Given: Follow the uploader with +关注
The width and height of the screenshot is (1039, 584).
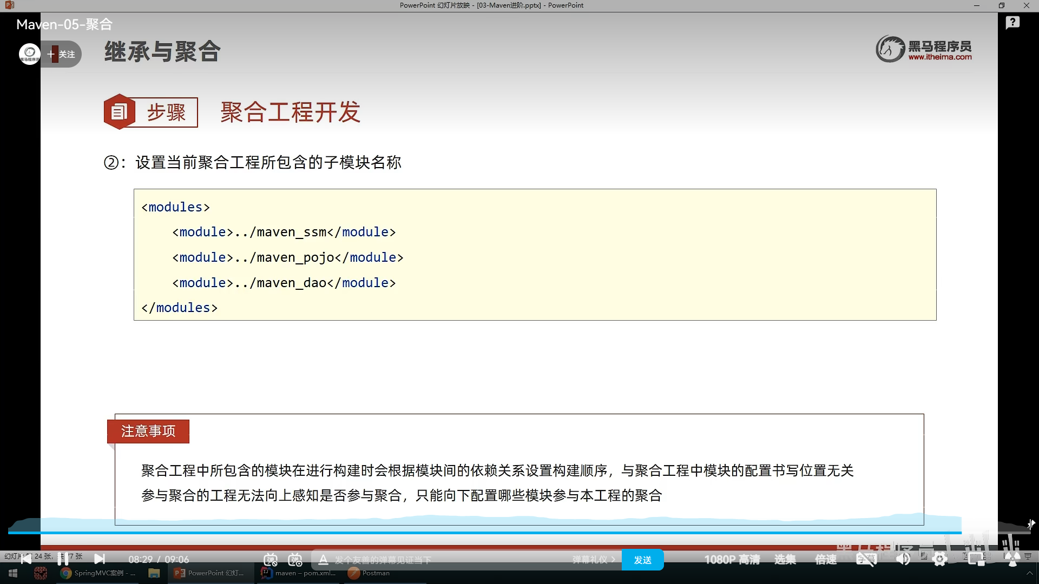Looking at the screenshot, I should pyautogui.click(x=61, y=54).
